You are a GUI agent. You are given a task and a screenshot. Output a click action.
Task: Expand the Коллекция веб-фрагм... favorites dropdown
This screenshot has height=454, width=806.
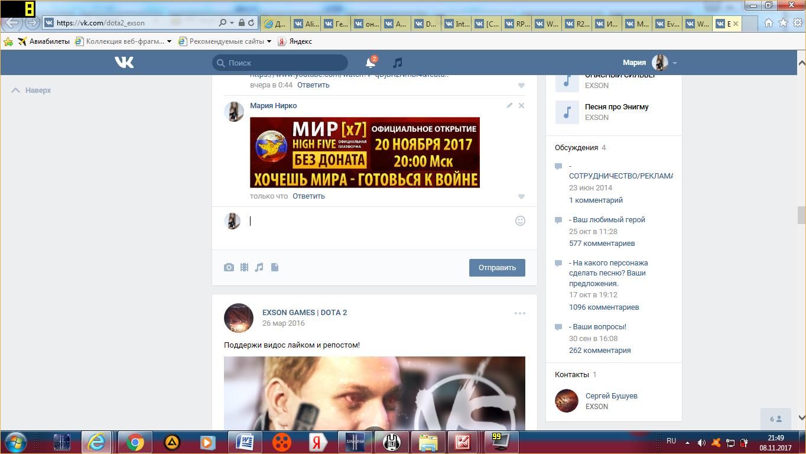coord(169,41)
